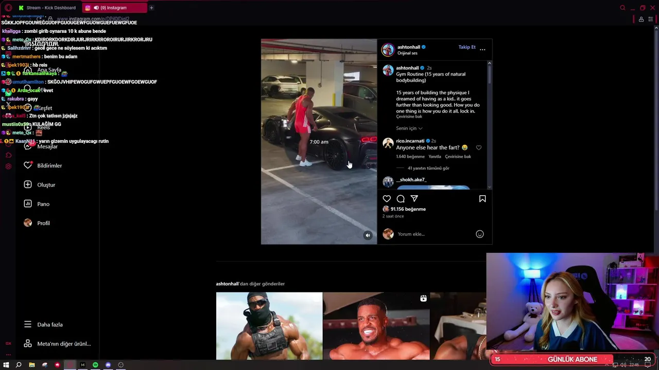Open _shokh.ake7_ commenter profile

pos(411,180)
